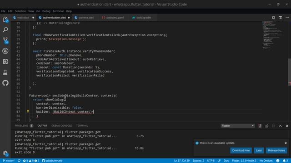The image size is (291, 163).
Task: Click the lightbulb quick fix on line 57
Action: pos(28,111)
